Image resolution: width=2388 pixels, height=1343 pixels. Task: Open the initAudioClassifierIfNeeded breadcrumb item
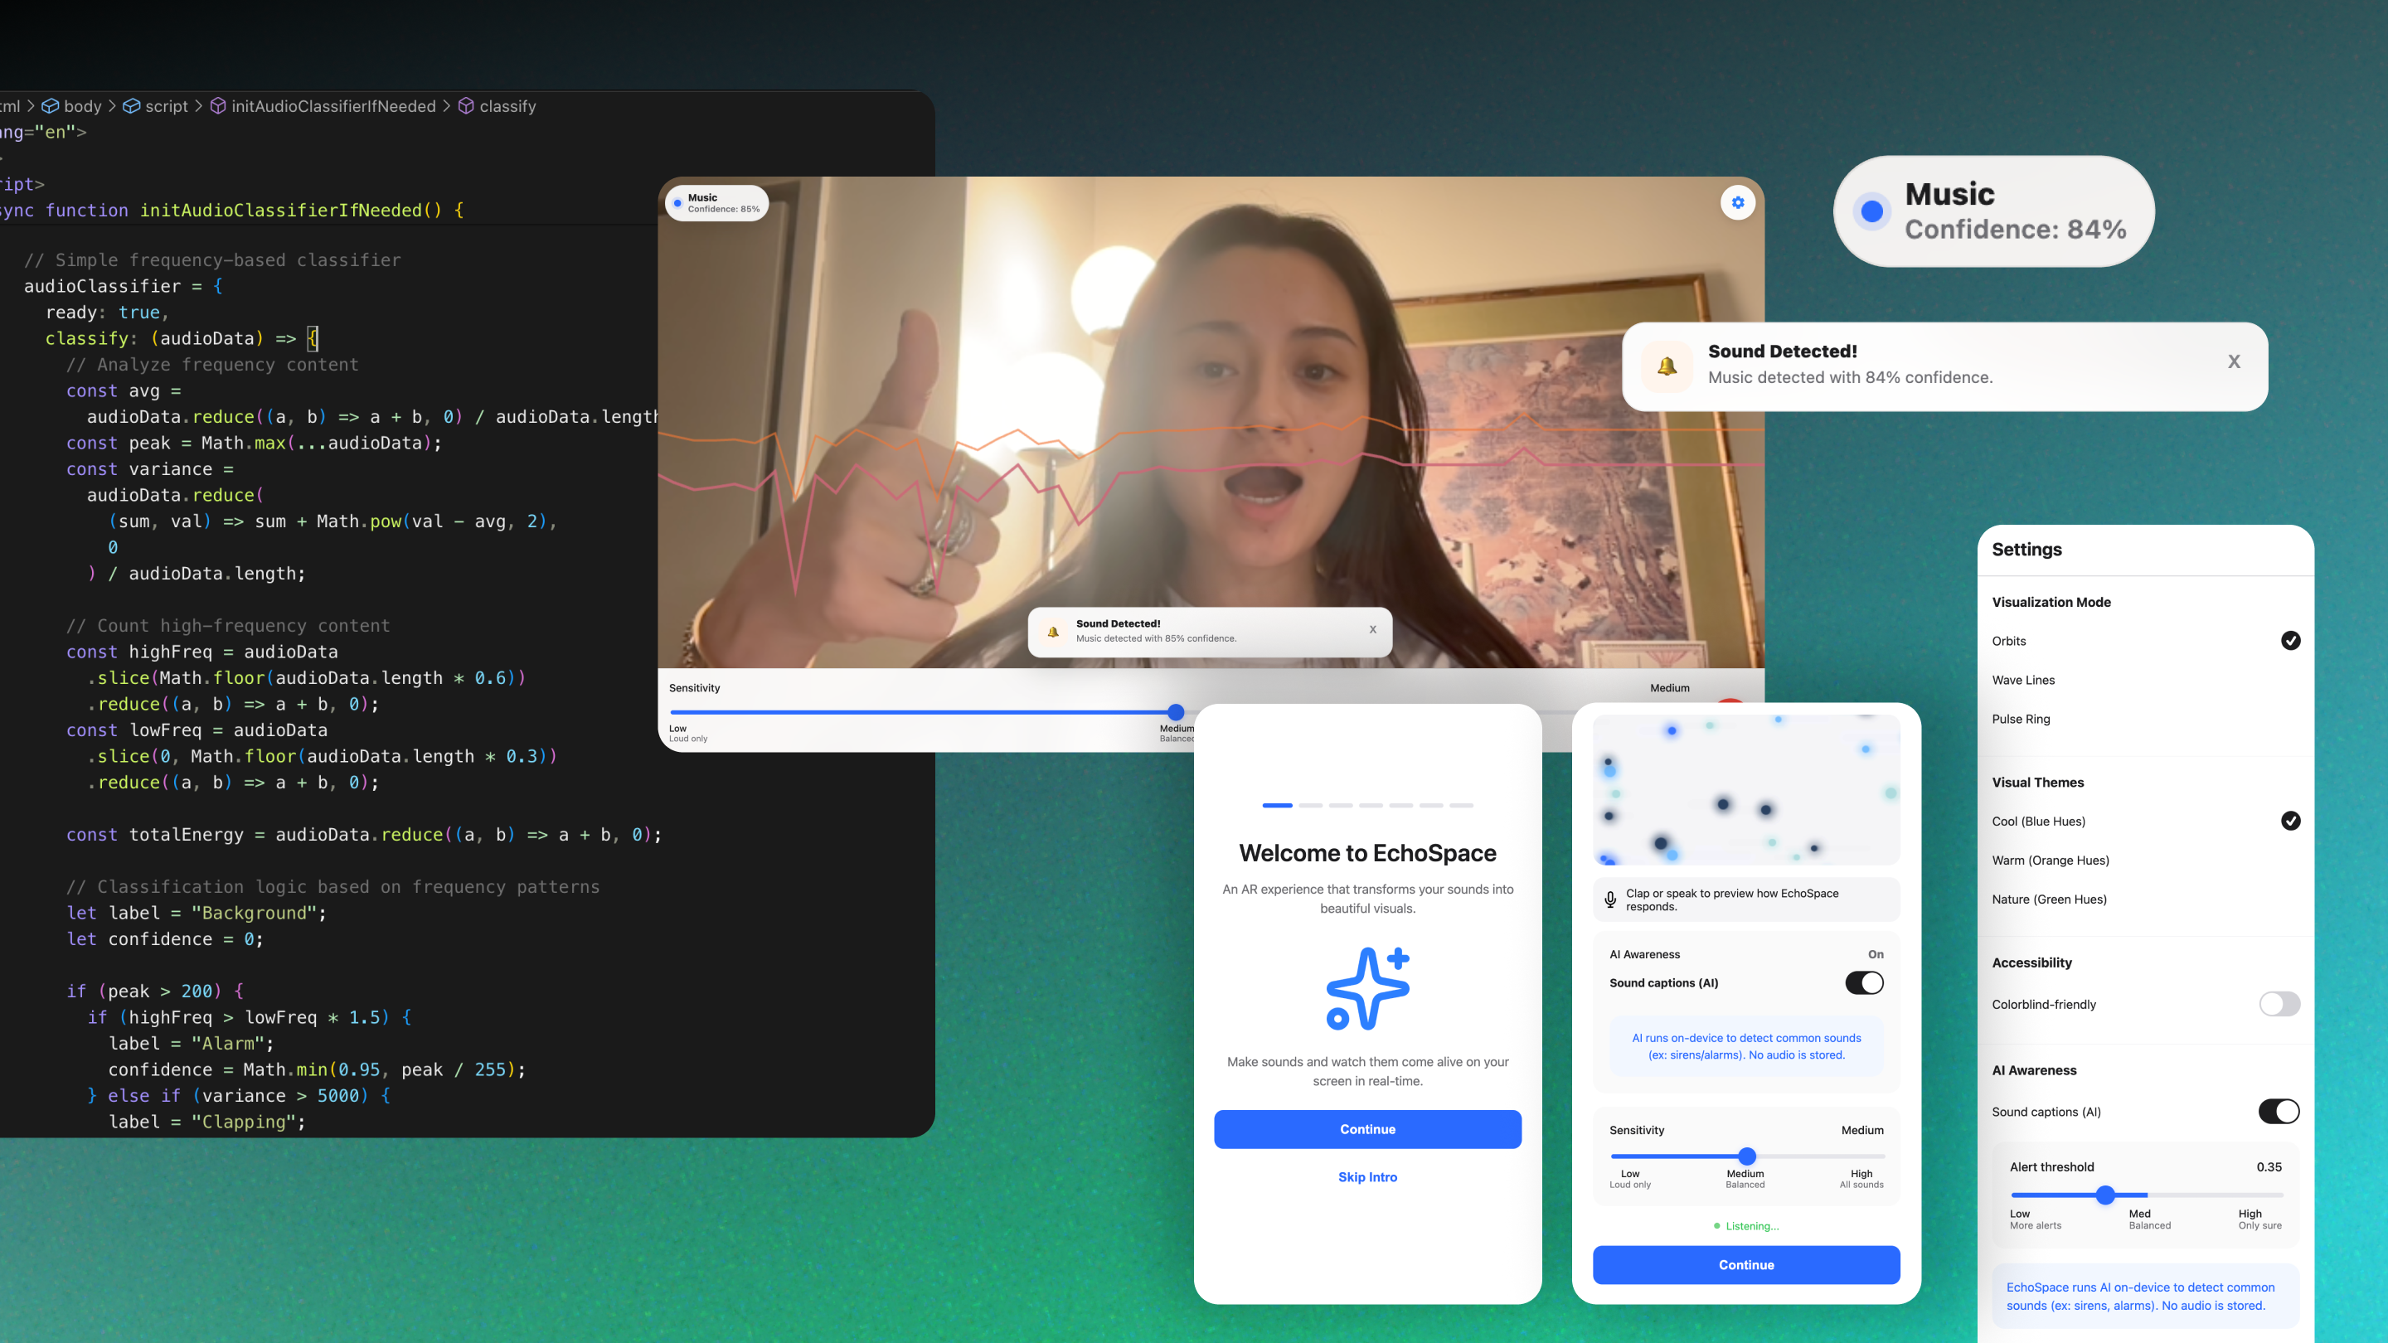tap(332, 105)
